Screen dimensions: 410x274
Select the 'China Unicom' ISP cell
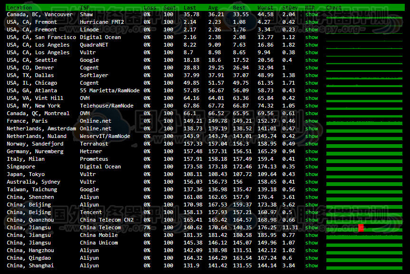(99, 242)
